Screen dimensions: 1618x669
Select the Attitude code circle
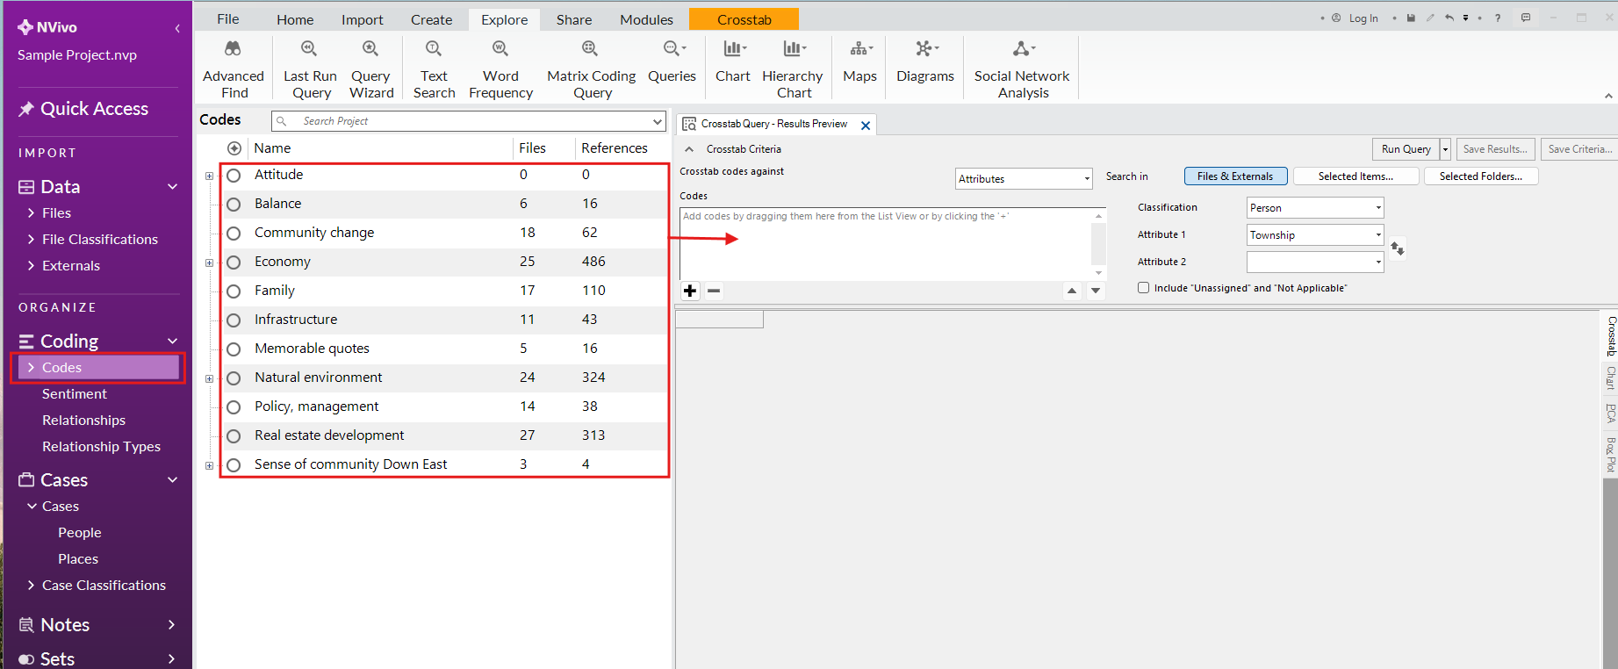234,176
